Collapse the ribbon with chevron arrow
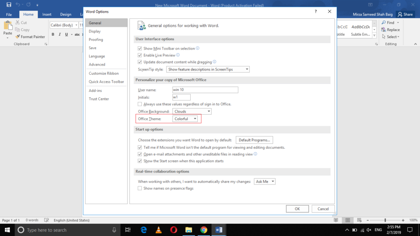Screen dimensions: 420x236 click(x=415, y=44)
